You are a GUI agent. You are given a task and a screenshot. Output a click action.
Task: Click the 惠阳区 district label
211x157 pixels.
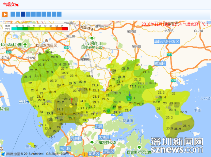point(159,63)
